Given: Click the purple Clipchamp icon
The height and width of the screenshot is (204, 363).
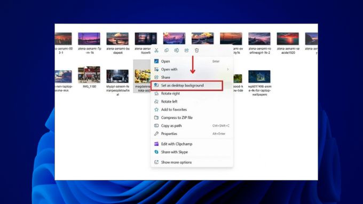Looking at the screenshot, I should point(156,144).
